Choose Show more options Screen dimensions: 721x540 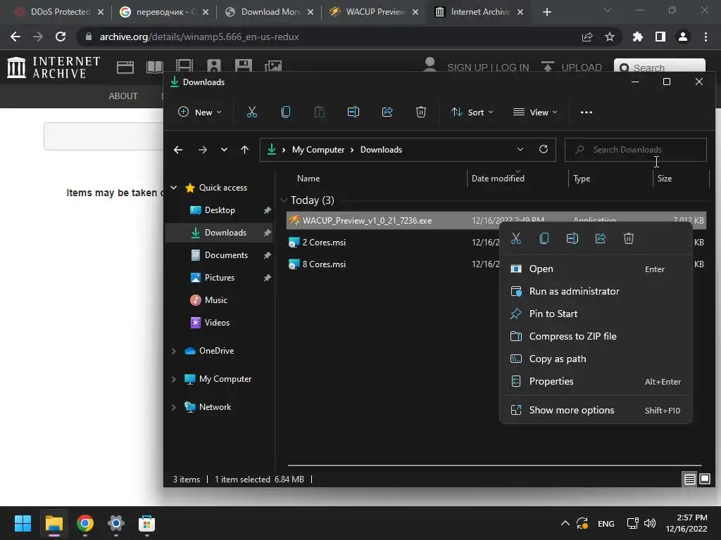tap(596, 411)
